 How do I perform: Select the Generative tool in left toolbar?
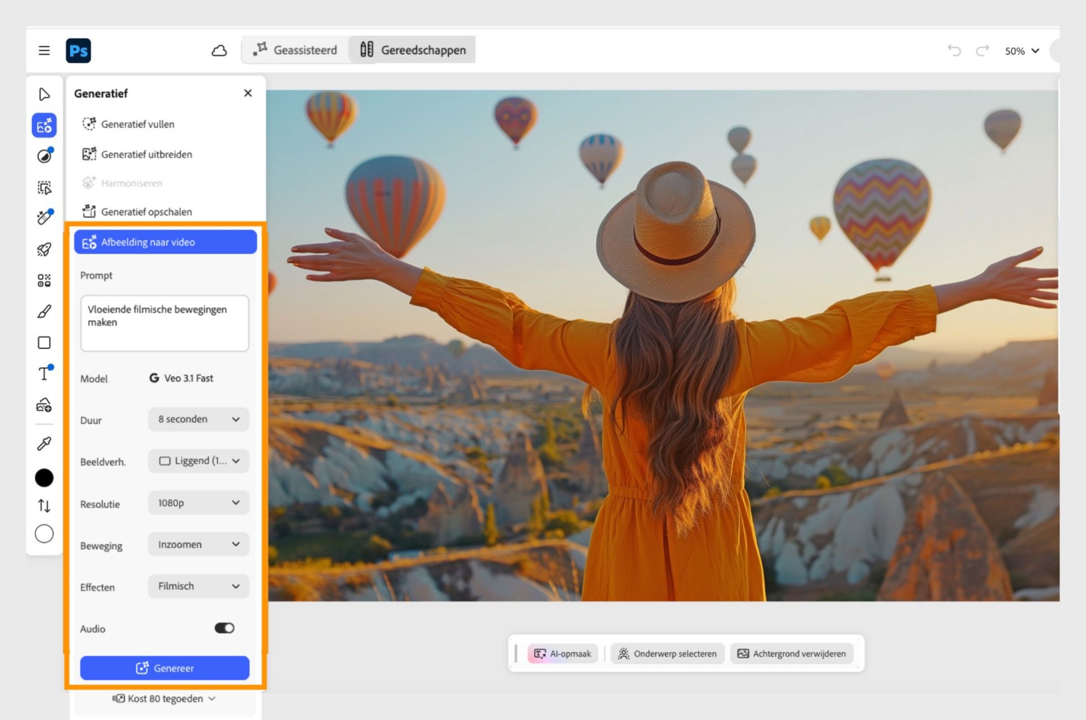point(44,125)
